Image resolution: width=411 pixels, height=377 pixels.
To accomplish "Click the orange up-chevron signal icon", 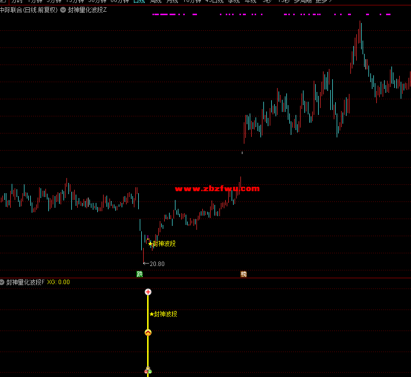I will point(148,333).
